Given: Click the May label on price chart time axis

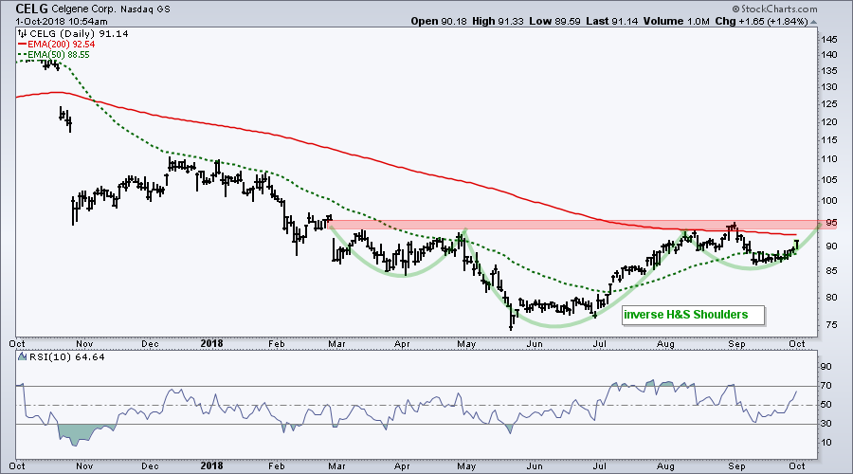Looking at the screenshot, I should point(466,344).
